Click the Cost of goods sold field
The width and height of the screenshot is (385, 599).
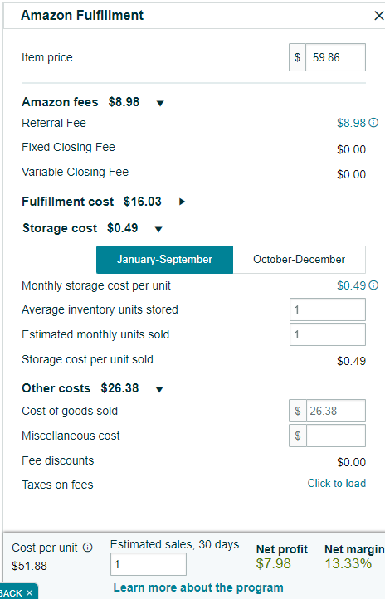click(x=335, y=411)
